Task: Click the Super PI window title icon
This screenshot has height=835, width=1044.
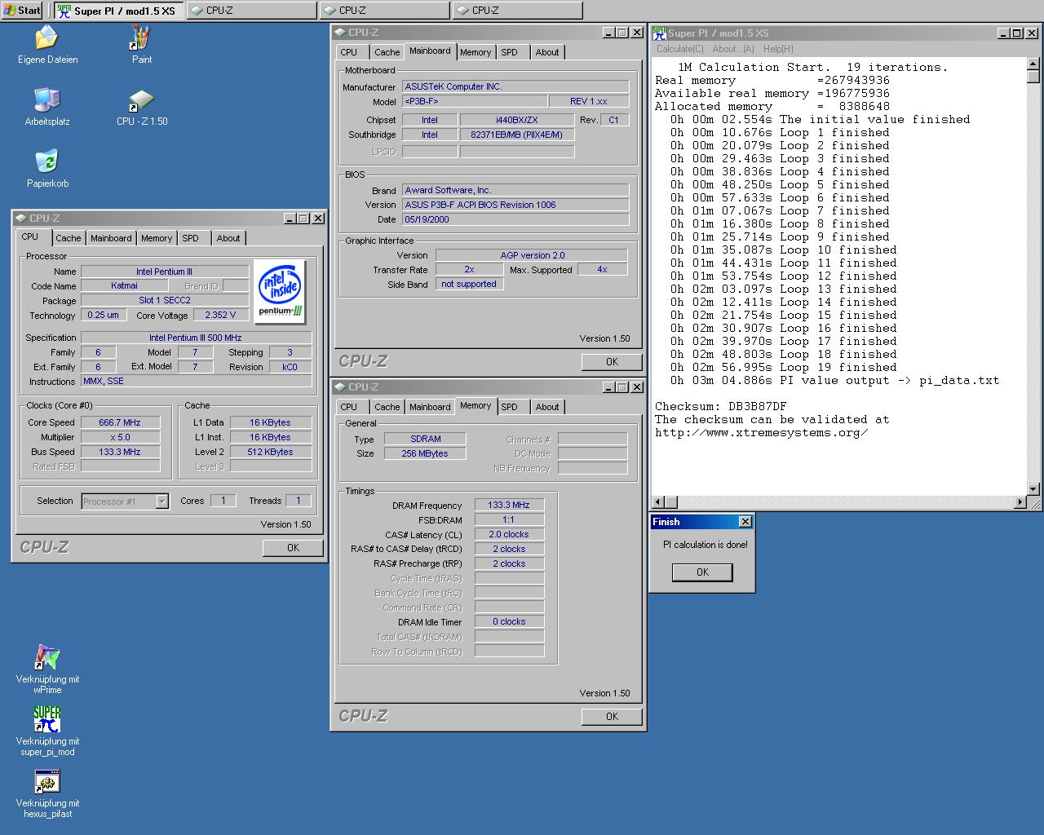Action: 659,33
